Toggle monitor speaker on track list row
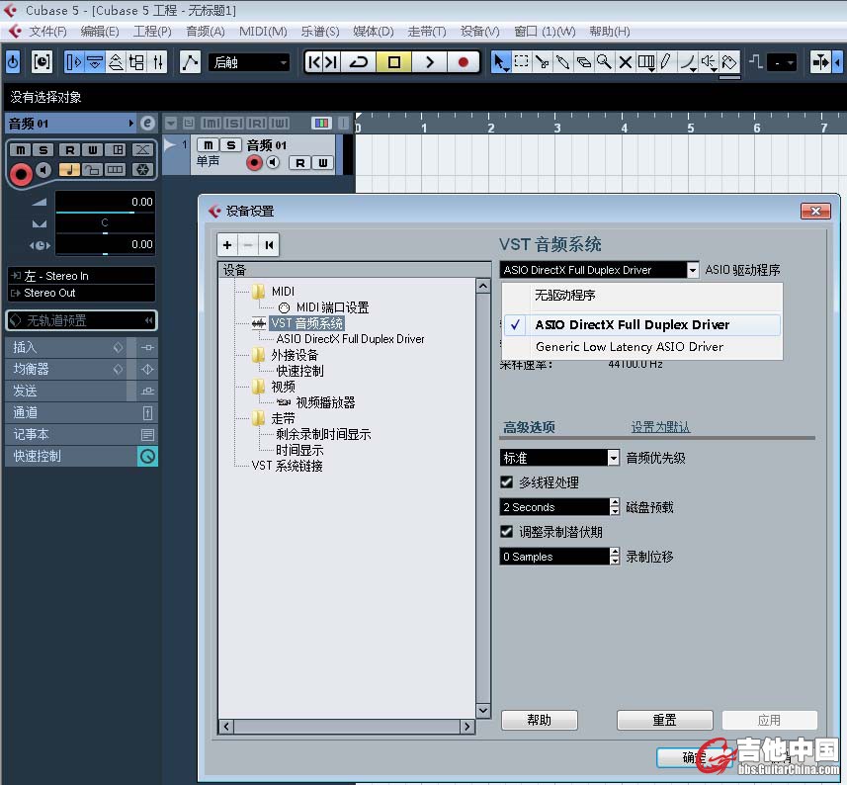 [x=274, y=162]
